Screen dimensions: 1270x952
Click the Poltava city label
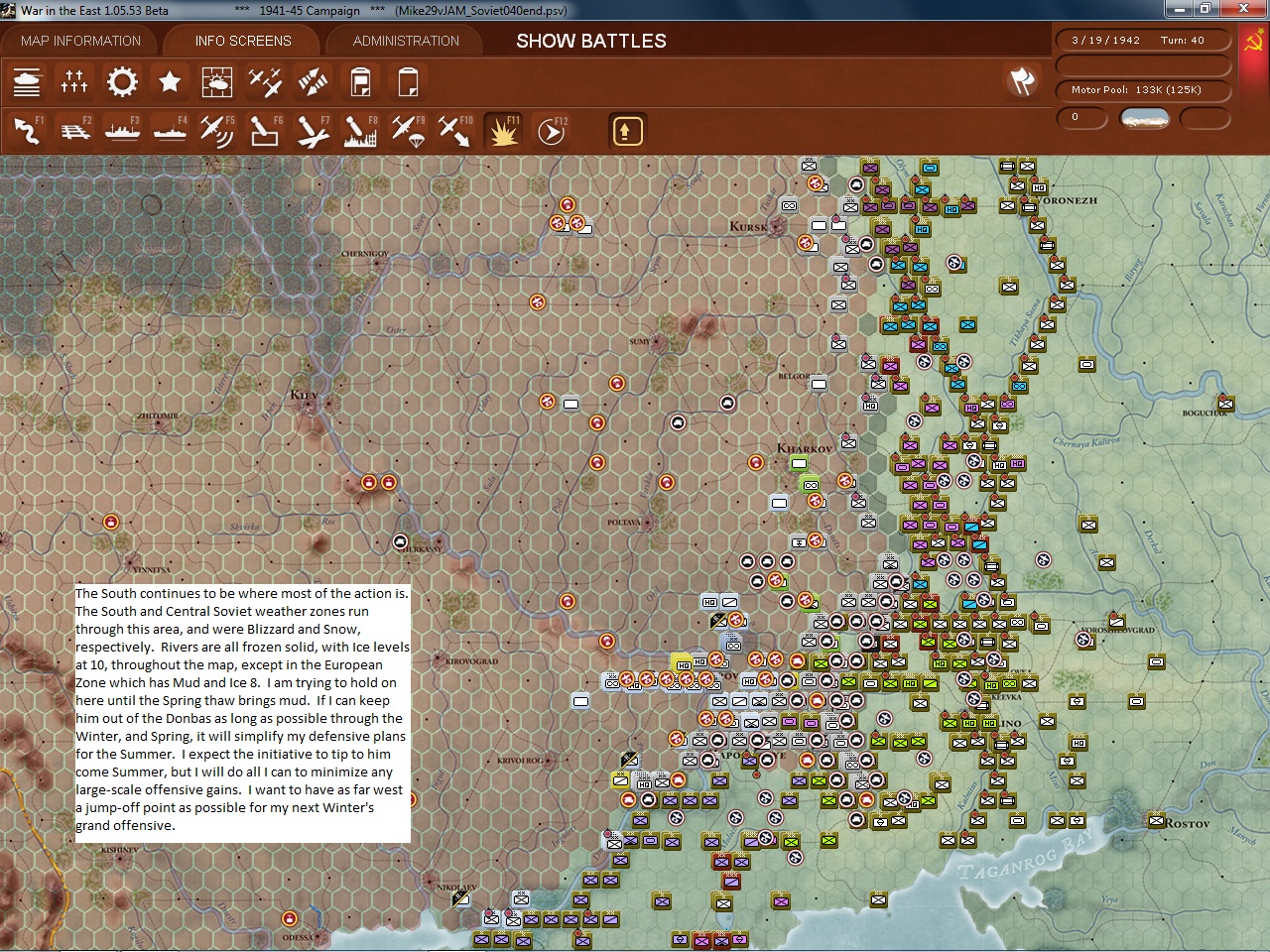(x=624, y=523)
